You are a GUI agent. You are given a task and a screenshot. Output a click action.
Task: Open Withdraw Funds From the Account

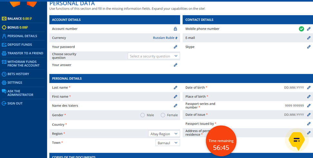(24, 63)
